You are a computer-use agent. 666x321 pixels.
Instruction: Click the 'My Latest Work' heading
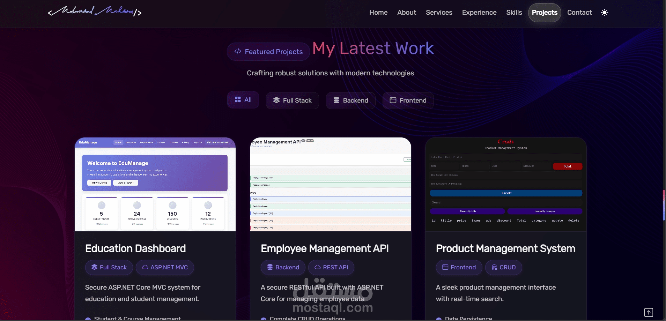tap(373, 48)
